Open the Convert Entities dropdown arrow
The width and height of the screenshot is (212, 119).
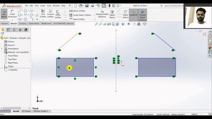point(50,20)
